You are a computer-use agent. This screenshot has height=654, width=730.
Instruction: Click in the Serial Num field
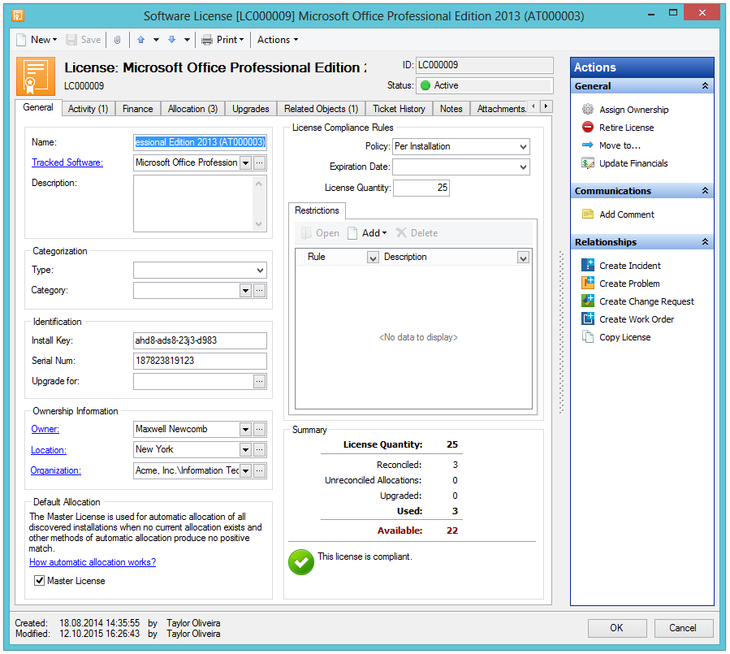tap(200, 361)
